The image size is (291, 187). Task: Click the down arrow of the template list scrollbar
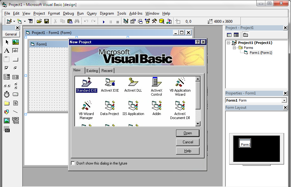pos(198,123)
